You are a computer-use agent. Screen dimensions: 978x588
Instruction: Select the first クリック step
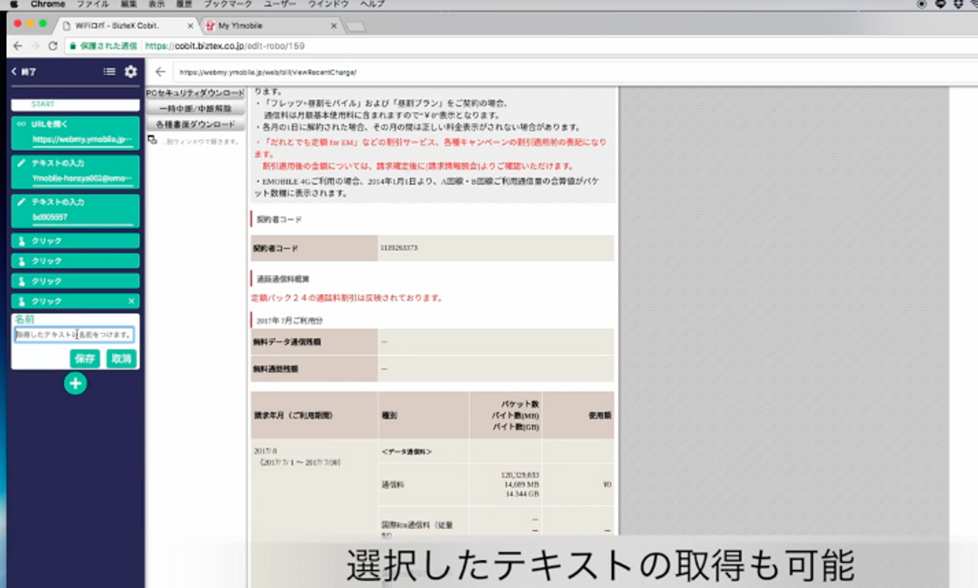75,241
